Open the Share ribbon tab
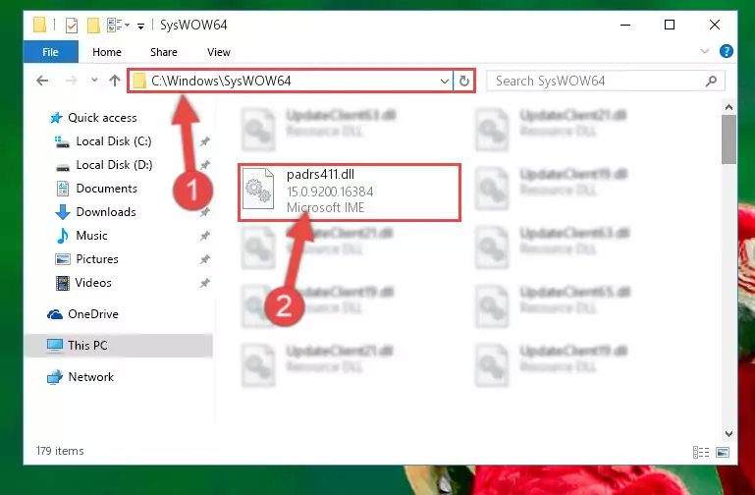 [x=164, y=52]
